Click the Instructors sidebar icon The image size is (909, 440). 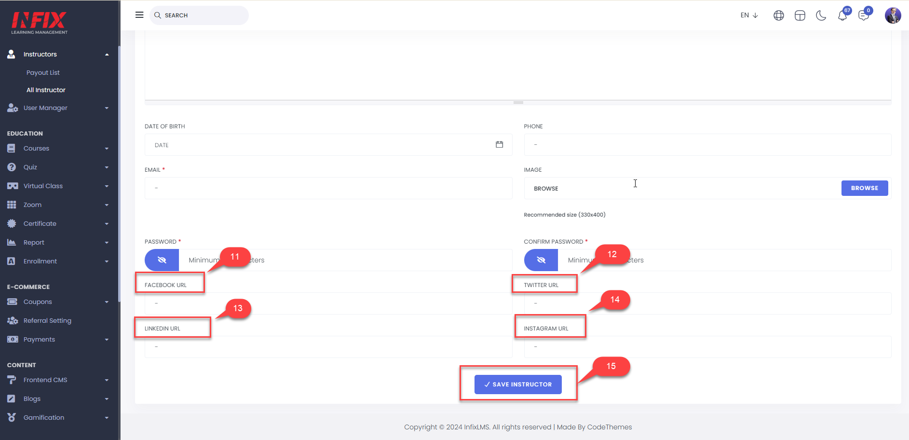click(x=11, y=54)
